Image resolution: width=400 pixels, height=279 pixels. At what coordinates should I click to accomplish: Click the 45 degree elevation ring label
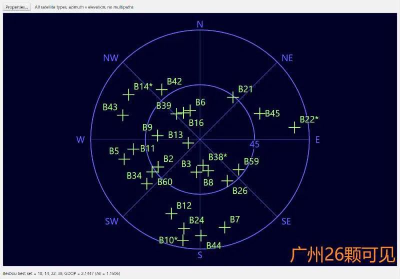(x=254, y=144)
